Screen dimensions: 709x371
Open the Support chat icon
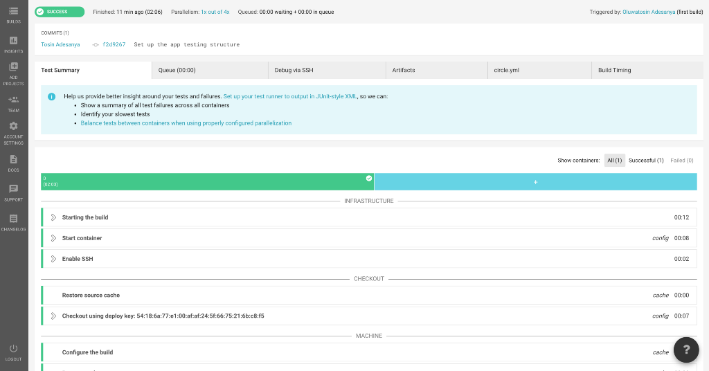[x=13, y=189]
